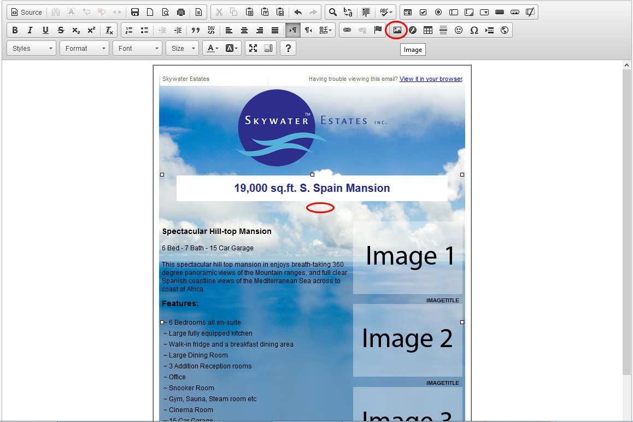Open the Preview icon

(x=166, y=12)
